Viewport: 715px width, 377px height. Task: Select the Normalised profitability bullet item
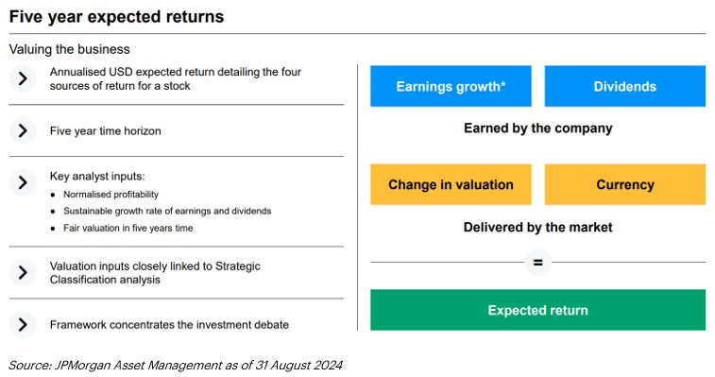click(x=111, y=195)
